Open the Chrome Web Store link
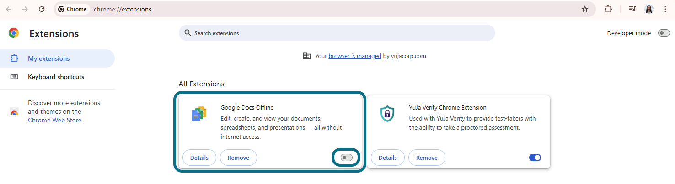The width and height of the screenshot is (675, 184). 54,121
